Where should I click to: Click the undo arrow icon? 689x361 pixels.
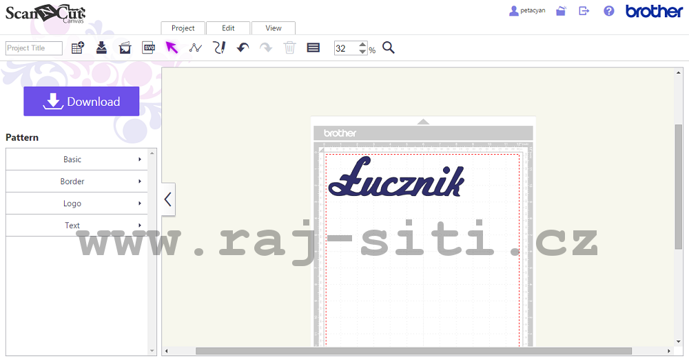point(243,48)
